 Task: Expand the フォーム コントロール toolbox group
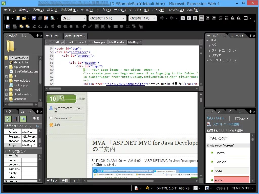(x=210, y=51)
